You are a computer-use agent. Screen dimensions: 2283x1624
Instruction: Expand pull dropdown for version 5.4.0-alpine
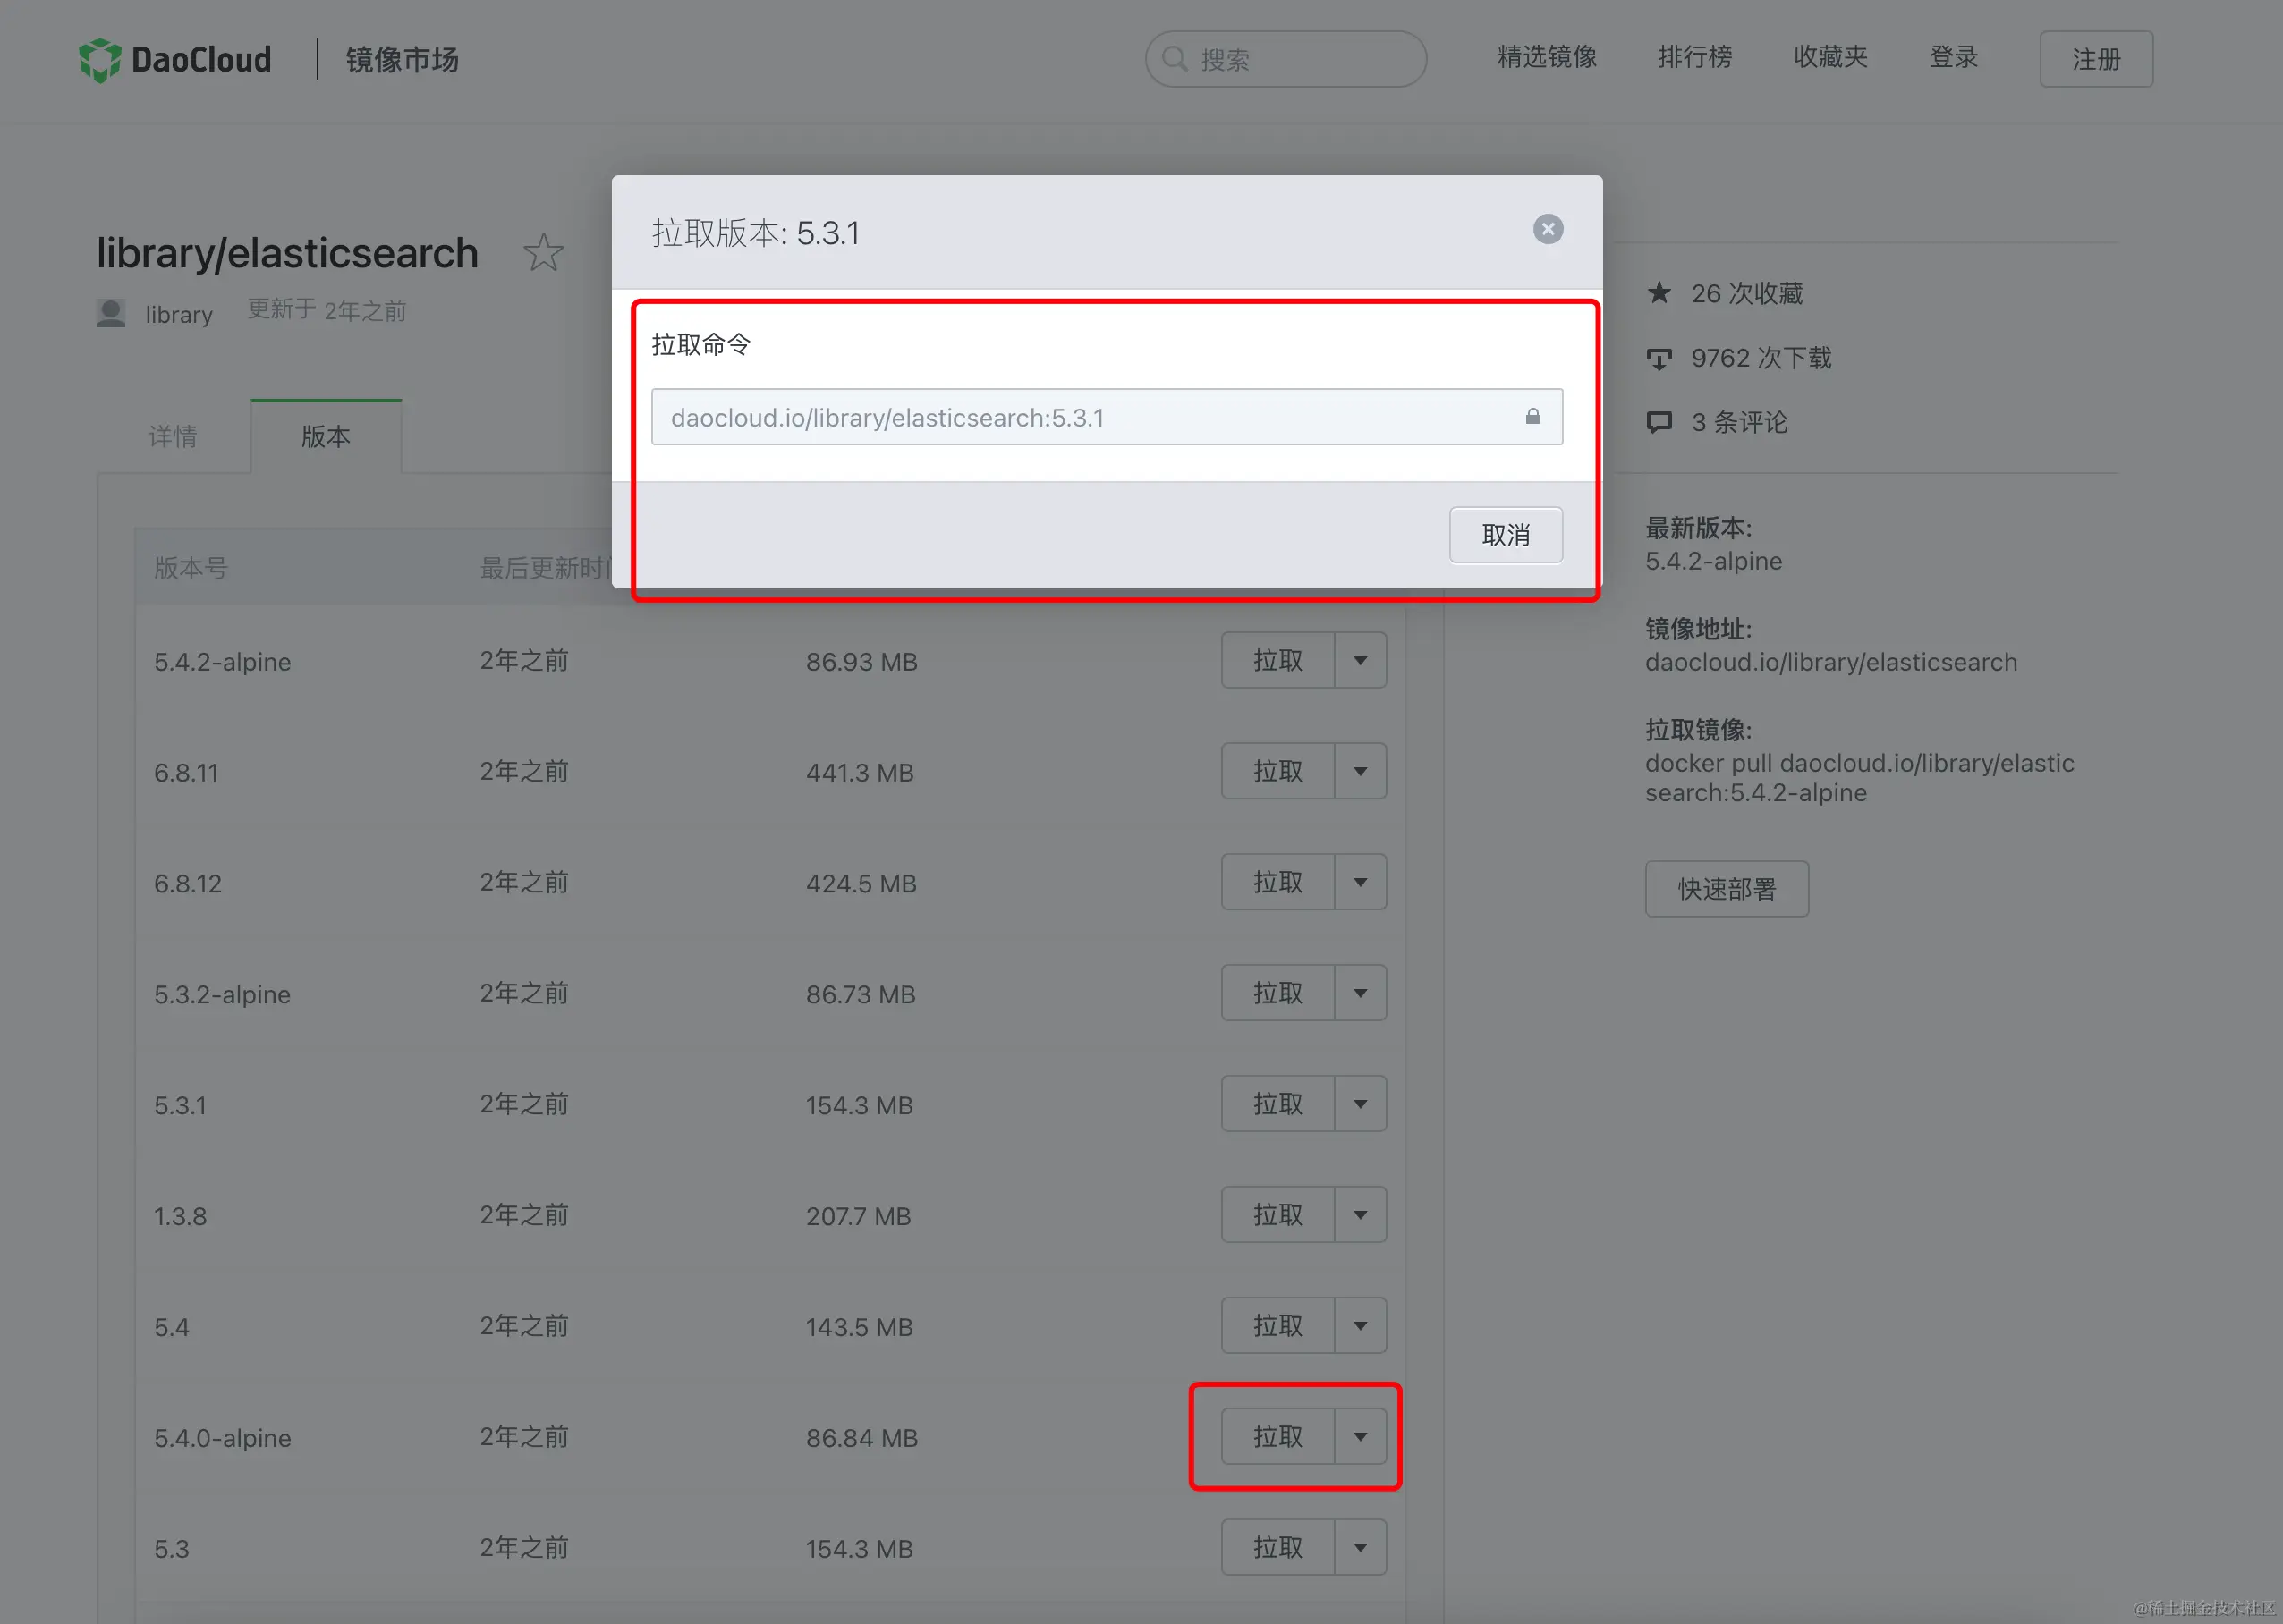1360,1437
